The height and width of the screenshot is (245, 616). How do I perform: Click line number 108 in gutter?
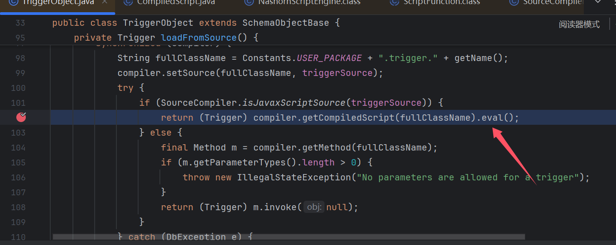pyautogui.click(x=18, y=207)
